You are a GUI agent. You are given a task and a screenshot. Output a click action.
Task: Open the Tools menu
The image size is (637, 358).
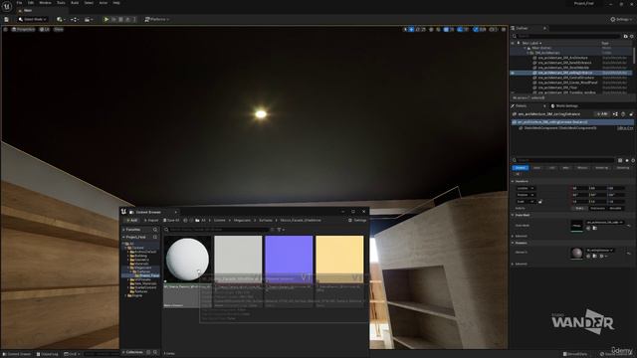(61, 3)
